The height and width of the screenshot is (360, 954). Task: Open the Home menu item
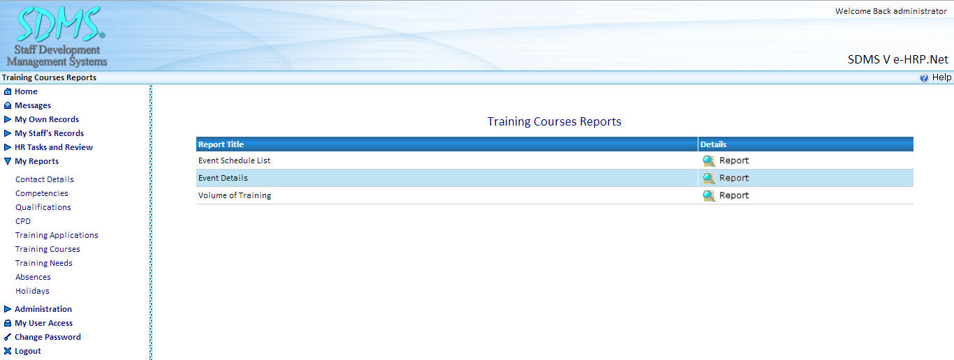[26, 91]
